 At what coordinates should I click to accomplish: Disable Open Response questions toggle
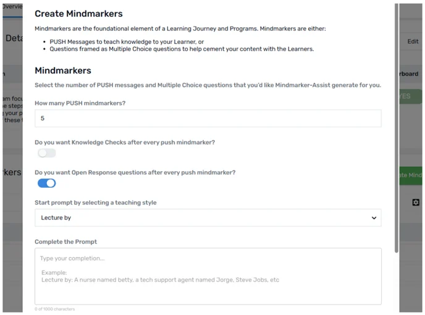pos(46,183)
